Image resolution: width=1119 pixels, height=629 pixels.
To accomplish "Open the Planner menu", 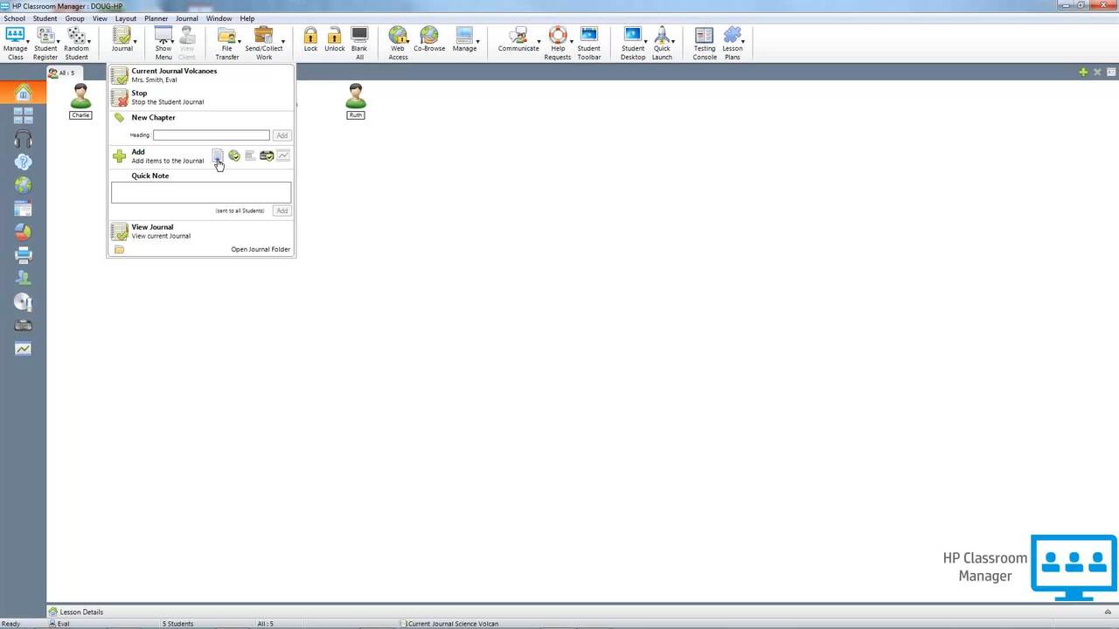I will (156, 18).
